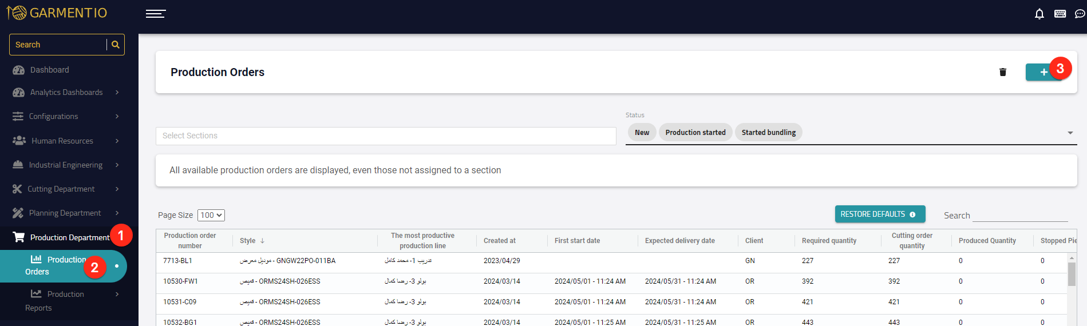This screenshot has width=1087, height=326.
Task: Sort by The most productive production line header
Action: (422, 241)
